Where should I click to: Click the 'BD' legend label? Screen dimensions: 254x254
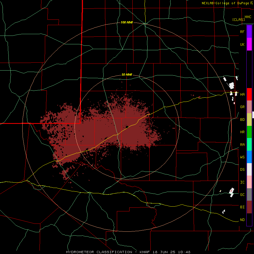pos(242,120)
